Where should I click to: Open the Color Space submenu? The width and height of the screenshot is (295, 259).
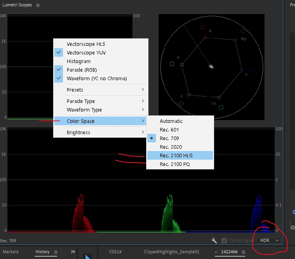[x=101, y=121]
